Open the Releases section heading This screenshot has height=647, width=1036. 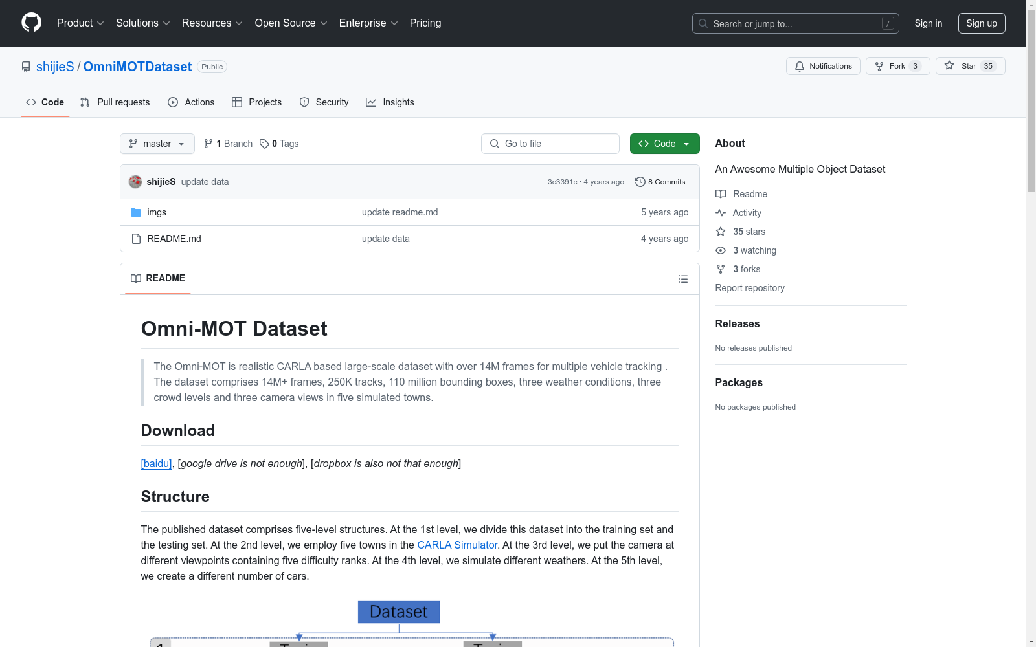738,323
